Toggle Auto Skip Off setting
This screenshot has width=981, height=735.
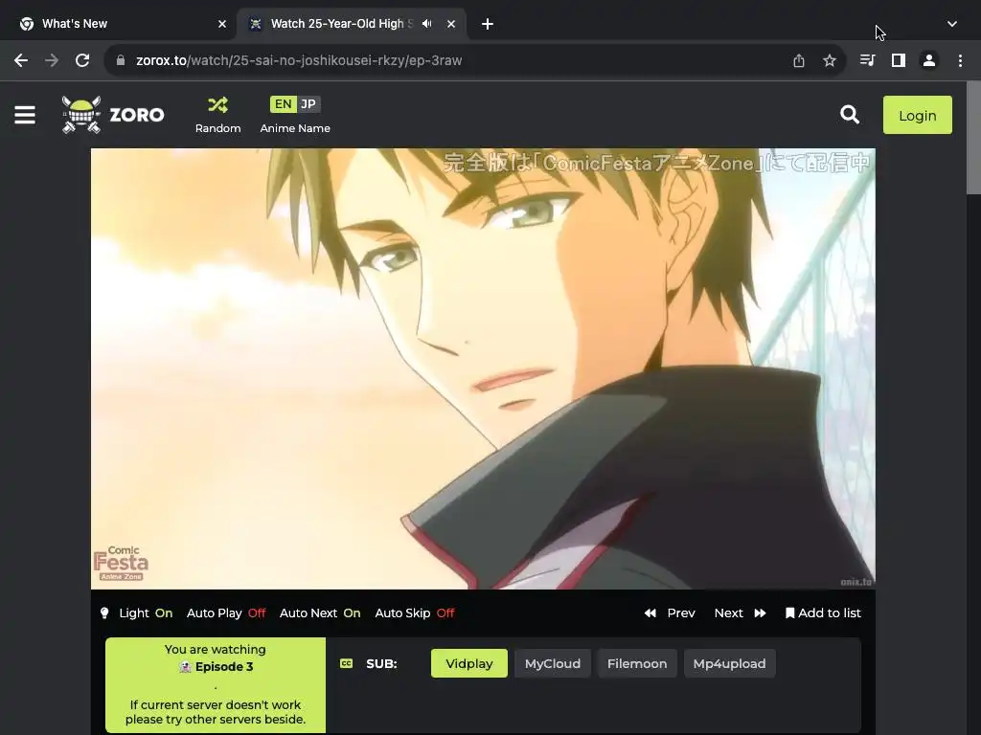click(x=414, y=613)
